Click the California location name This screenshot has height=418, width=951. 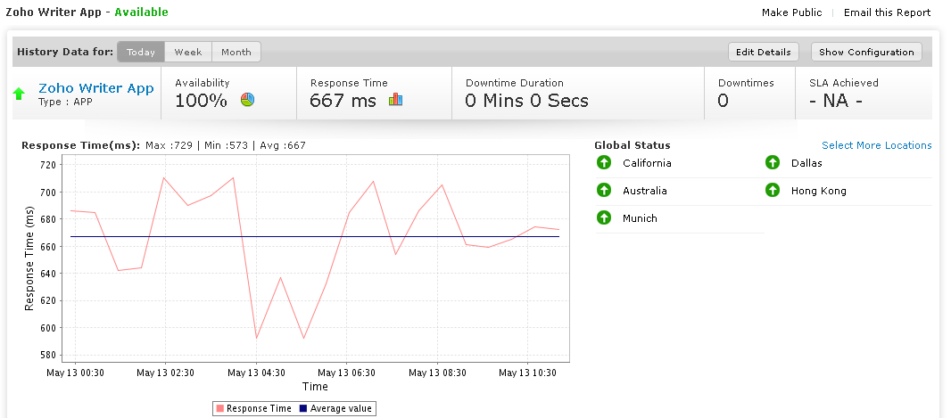click(647, 163)
